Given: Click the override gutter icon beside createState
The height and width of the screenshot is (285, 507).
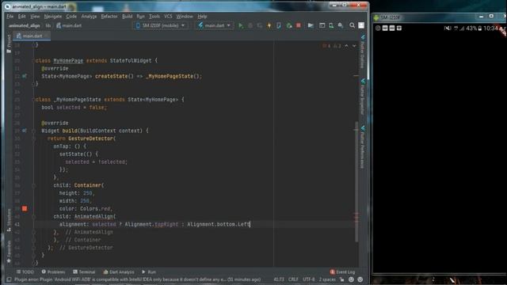Looking at the screenshot, I should pyautogui.click(x=25, y=76).
